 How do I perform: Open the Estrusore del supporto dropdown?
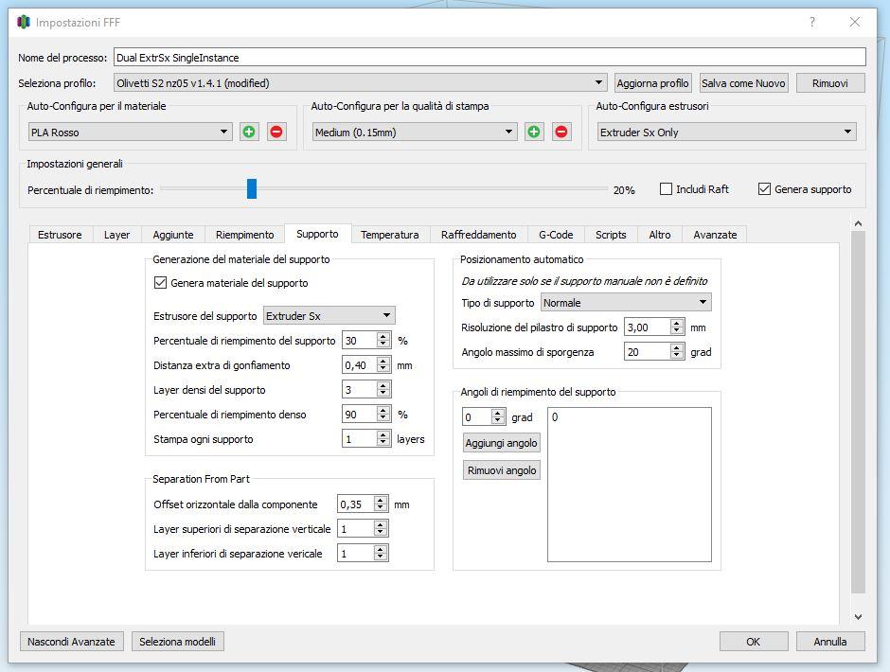pyautogui.click(x=329, y=316)
